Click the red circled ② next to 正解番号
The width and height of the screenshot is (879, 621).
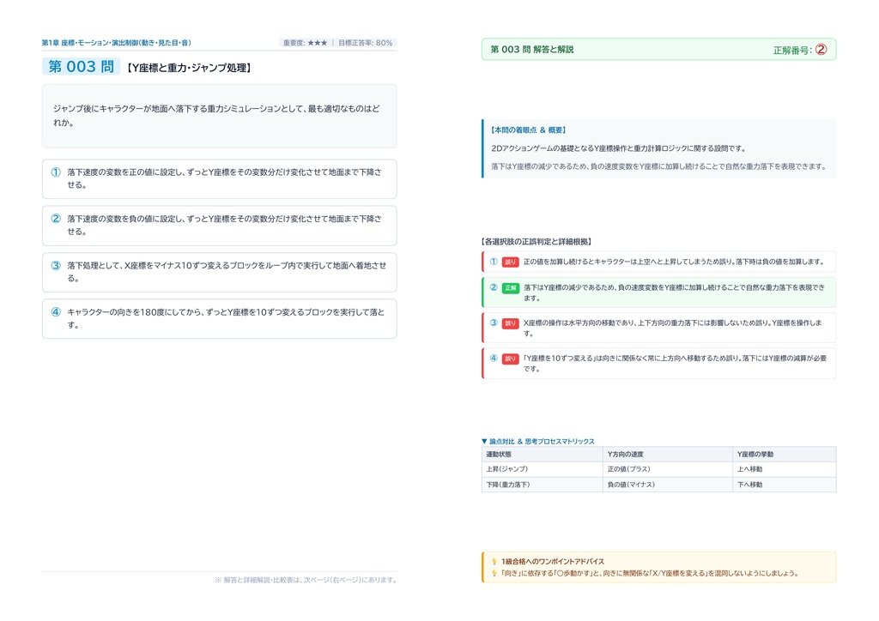(821, 50)
